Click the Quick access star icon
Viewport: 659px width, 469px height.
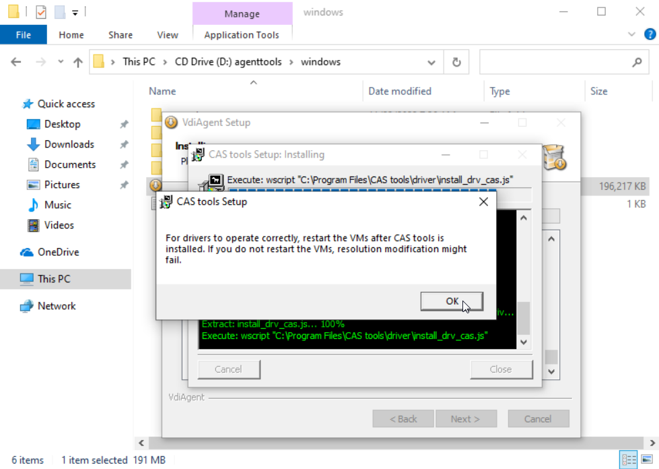pos(28,104)
